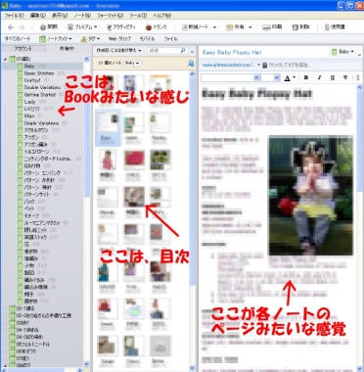364x372 pixels.
Task: Click the Web Clip link in the secondary bar
Action: click(119, 39)
